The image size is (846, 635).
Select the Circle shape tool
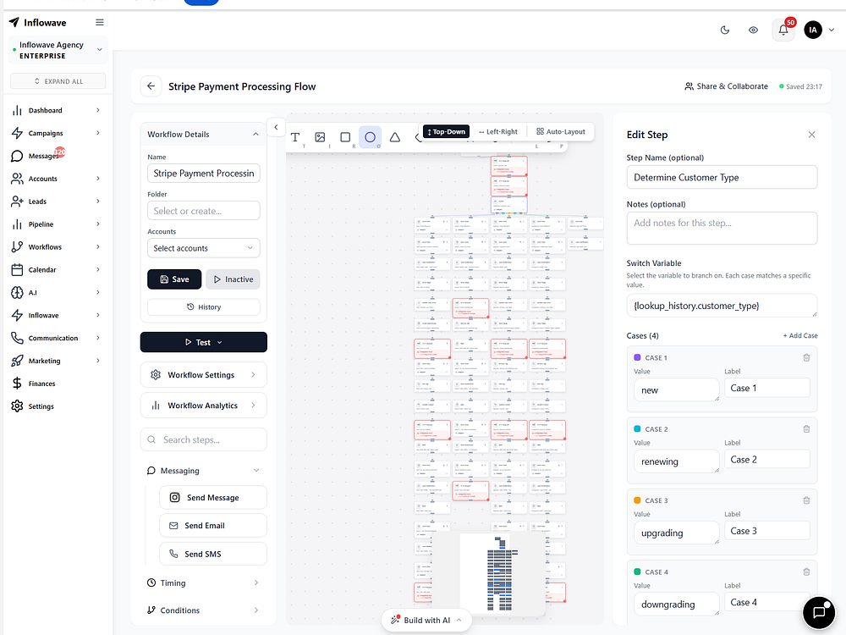point(371,137)
